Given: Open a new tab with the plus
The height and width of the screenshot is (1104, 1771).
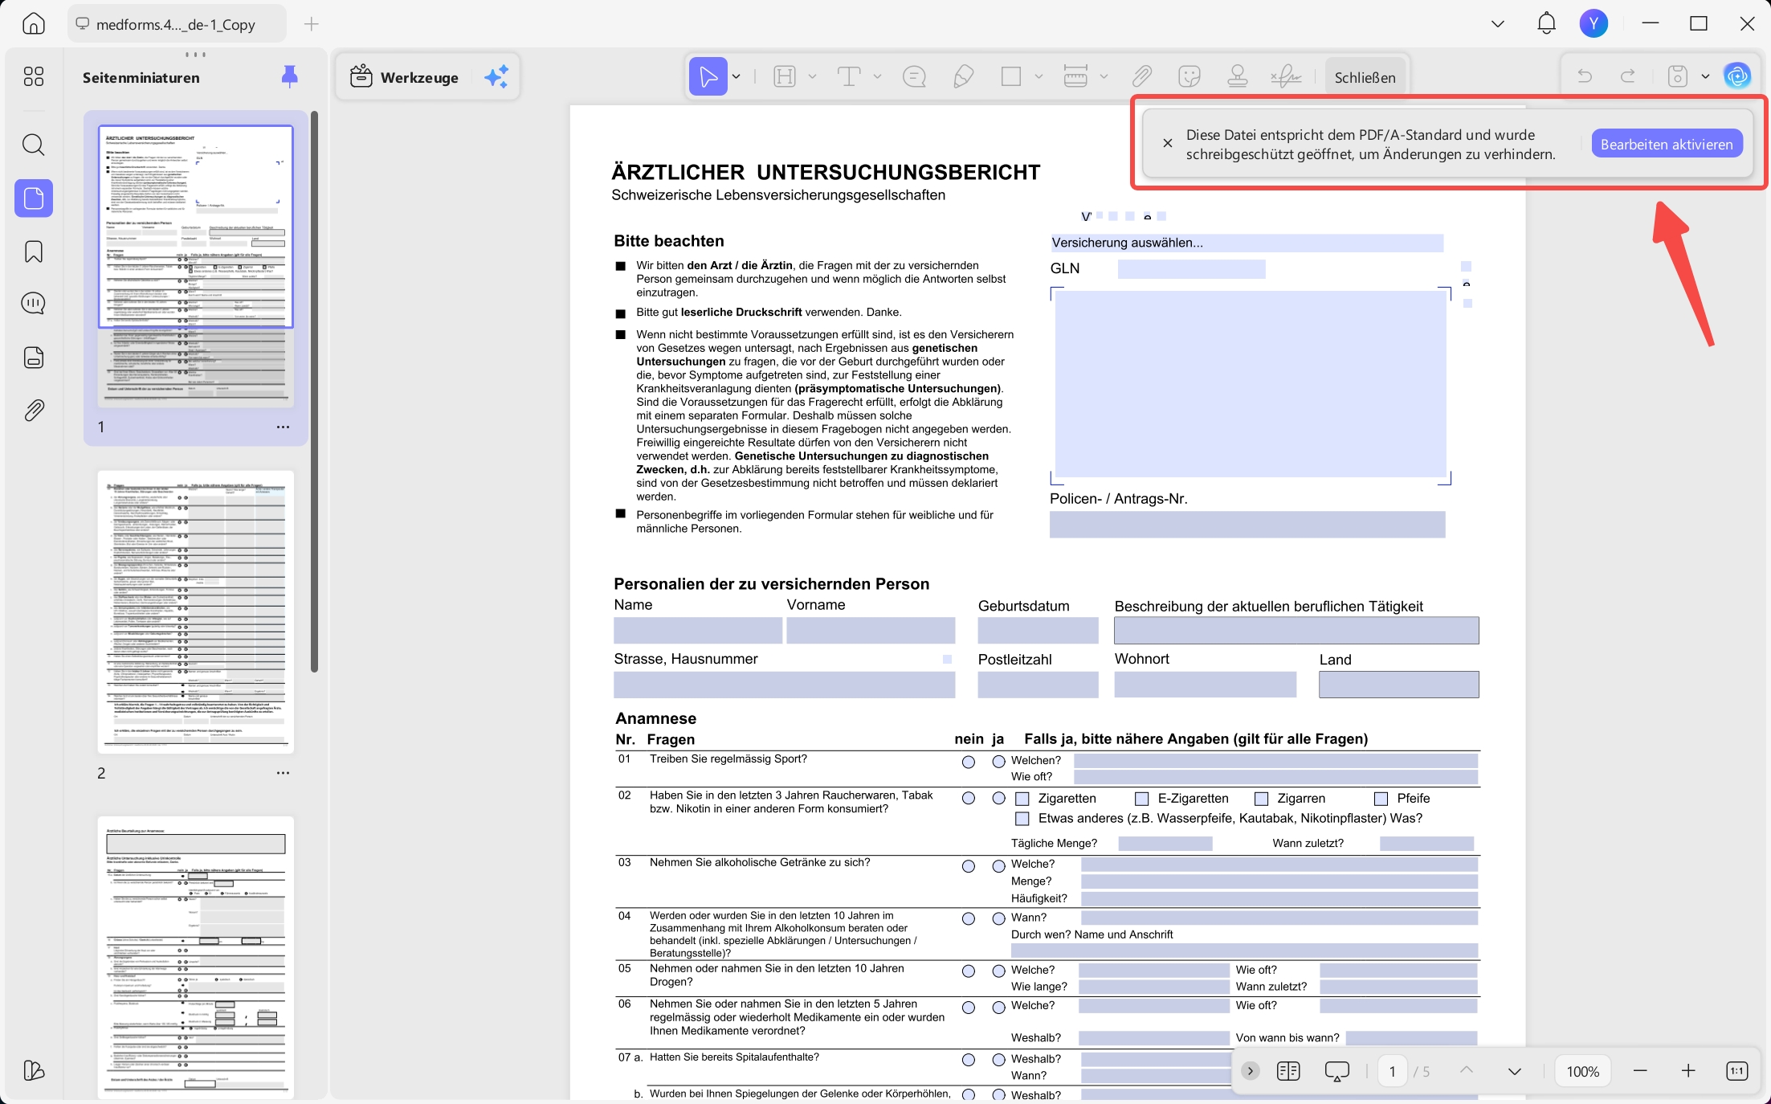Looking at the screenshot, I should [312, 24].
